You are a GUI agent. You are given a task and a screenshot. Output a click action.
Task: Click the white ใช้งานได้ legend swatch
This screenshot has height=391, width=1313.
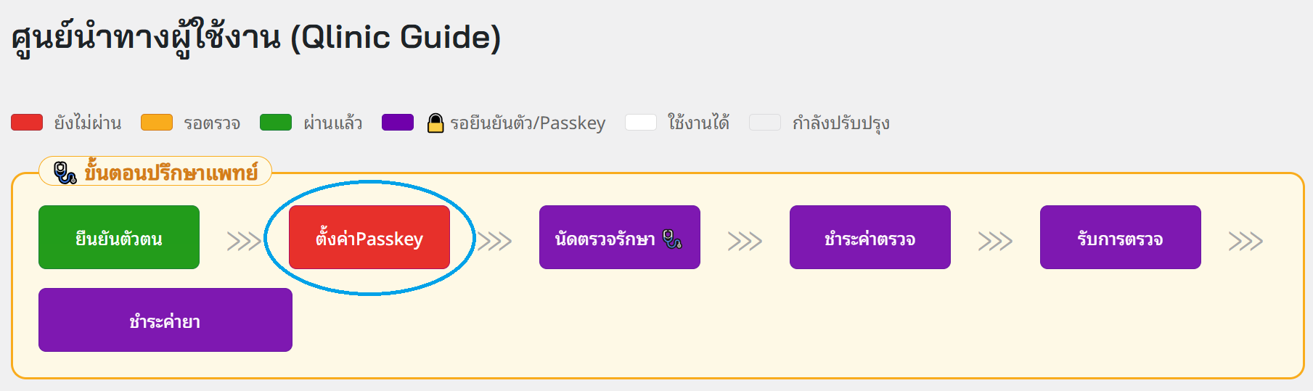point(641,123)
